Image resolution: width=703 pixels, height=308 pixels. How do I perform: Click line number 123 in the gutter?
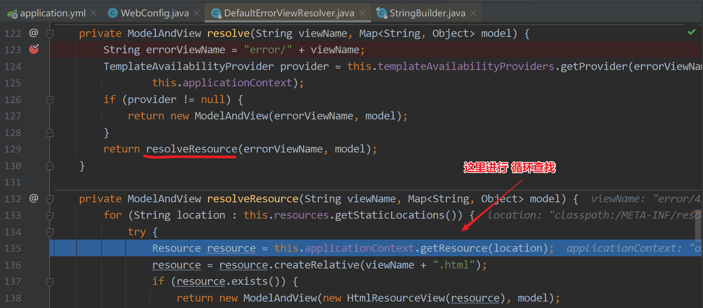click(13, 50)
